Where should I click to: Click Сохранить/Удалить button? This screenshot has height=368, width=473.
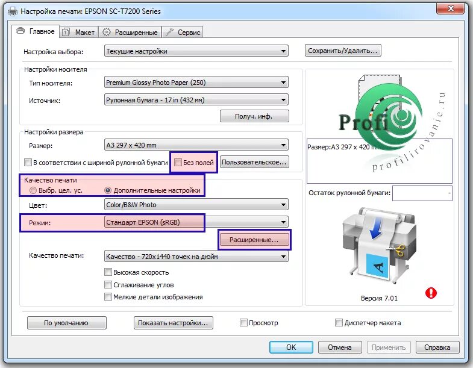pyautogui.click(x=343, y=51)
